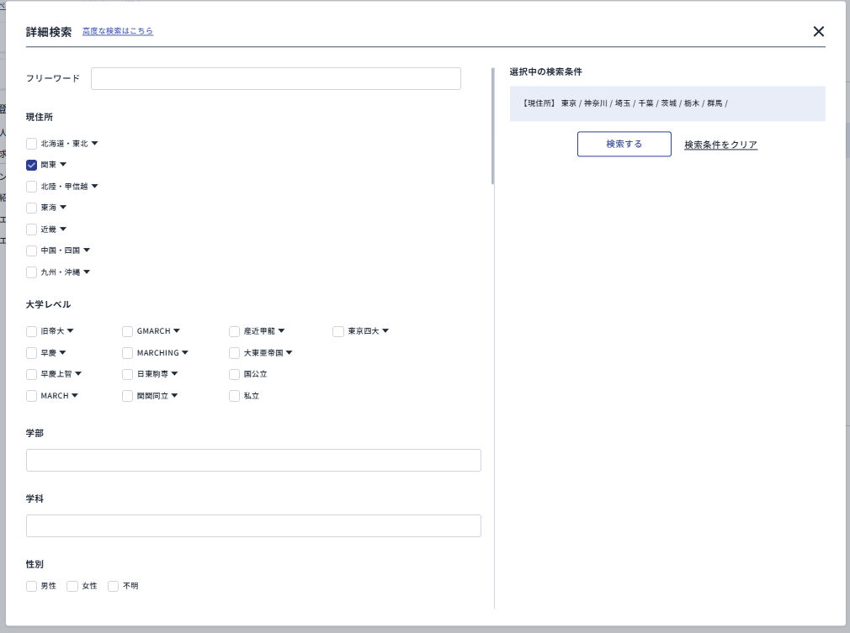Expand the 旧帝大 university list arrow

click(71, 331)
